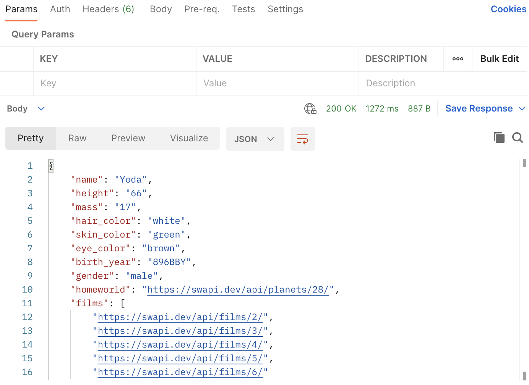This screenshot has height=385, width=529.
Task: Open the response Body section dropdown
Action: coord(41,109)
